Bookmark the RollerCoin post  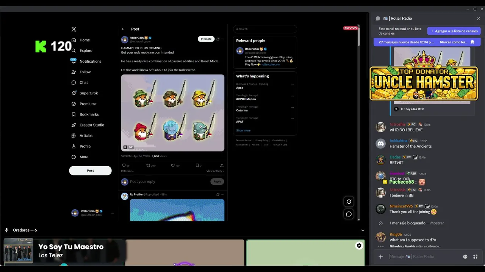point(197,165)
